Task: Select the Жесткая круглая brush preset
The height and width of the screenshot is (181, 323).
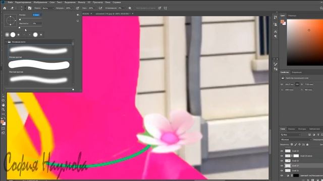Action: click(x=40, y=66)
